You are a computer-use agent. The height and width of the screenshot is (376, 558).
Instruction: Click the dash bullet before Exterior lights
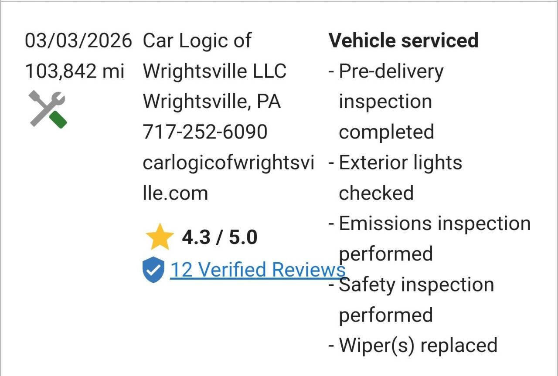[332, 163]
